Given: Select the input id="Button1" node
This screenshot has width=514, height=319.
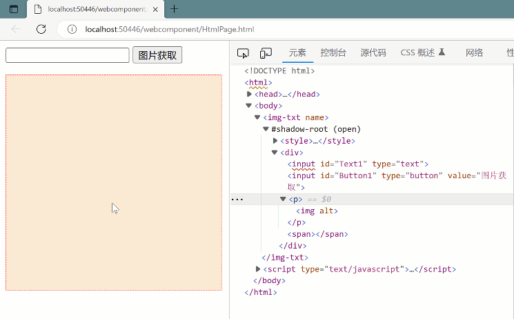Looking at the screenshot, I should coord(397,181).
